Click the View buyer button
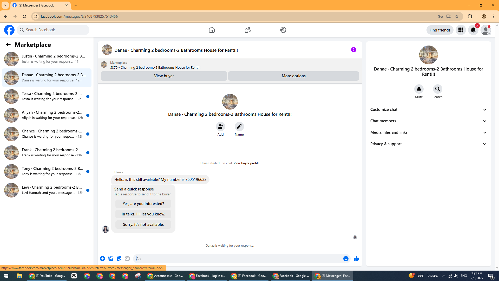 [x=164, y=76]
